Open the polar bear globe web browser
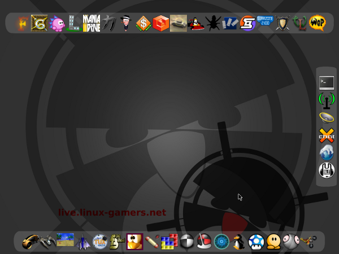The image size is (339, 254). tap(327, 152)
